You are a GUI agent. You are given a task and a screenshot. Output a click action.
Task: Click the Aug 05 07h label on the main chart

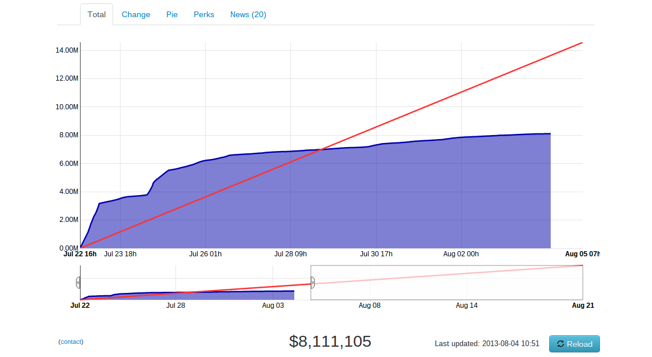coord(583,253)
